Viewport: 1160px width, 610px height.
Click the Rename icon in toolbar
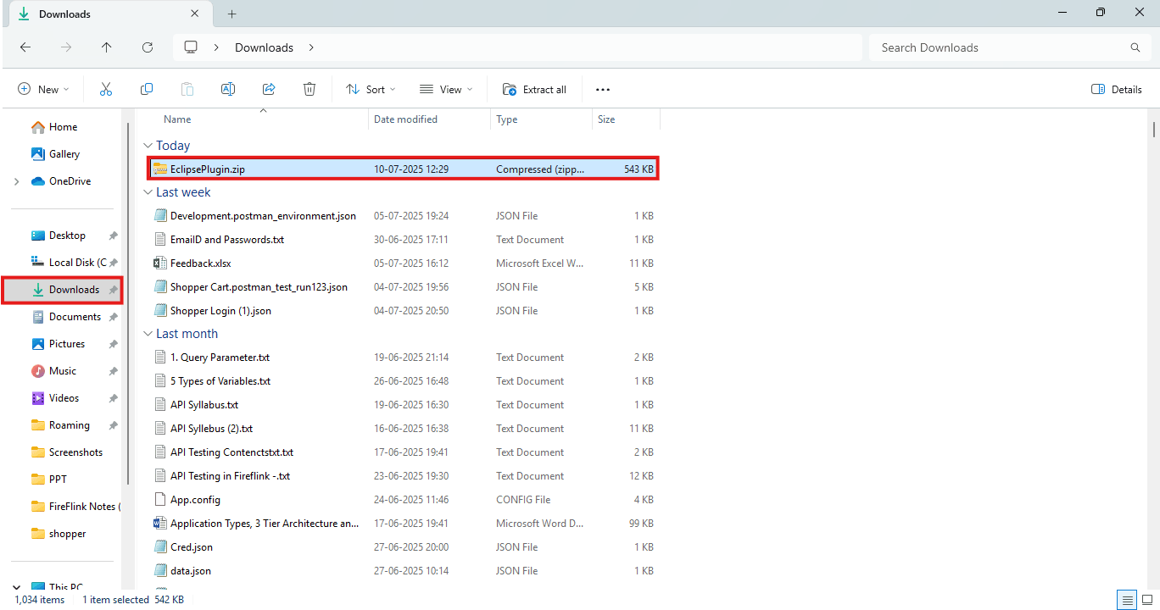pyautogui.click(x=228, y=89)
